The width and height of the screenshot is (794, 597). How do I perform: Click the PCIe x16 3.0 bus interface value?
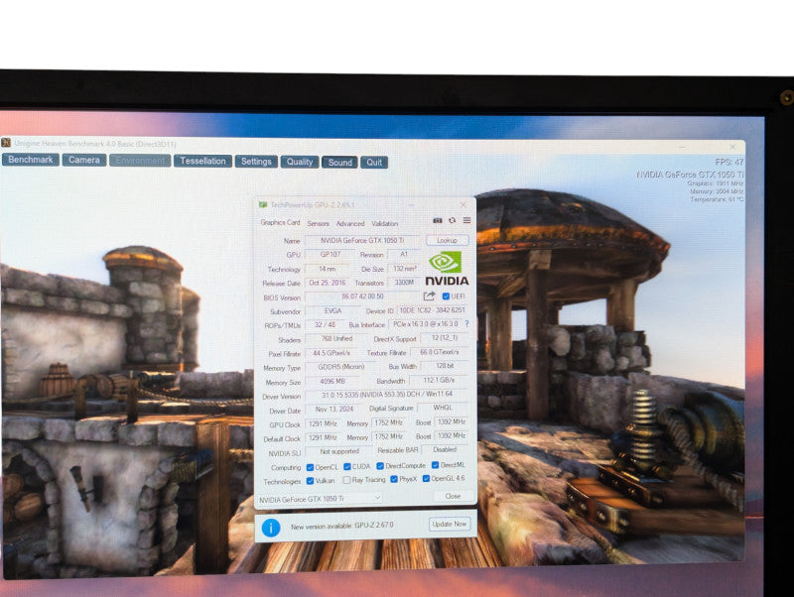click(x=426, y=324)
